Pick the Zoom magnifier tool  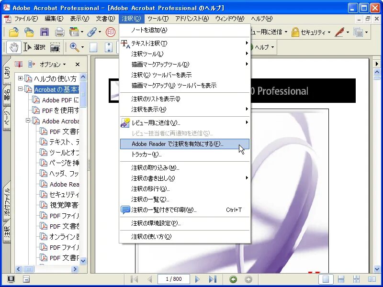75,48
